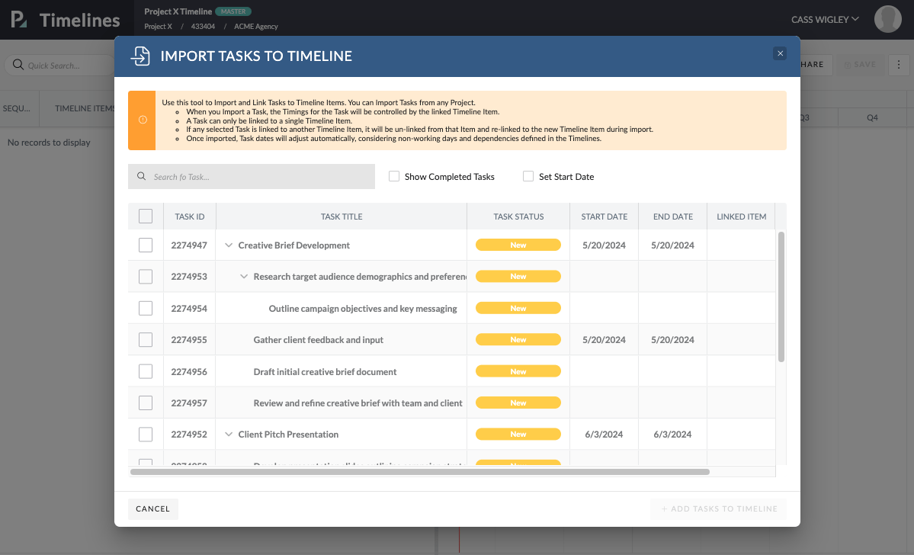Collapse the Creative Brief Development row
This screenshot has width=914, height=555.
[x=229, y=245]
